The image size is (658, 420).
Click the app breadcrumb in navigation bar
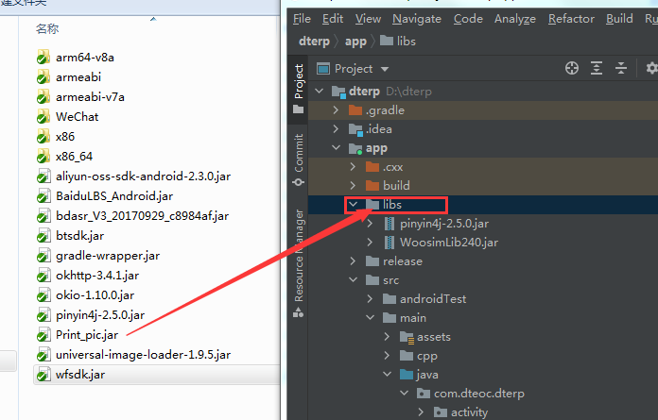pyautogui.click(x=355, y=42)
